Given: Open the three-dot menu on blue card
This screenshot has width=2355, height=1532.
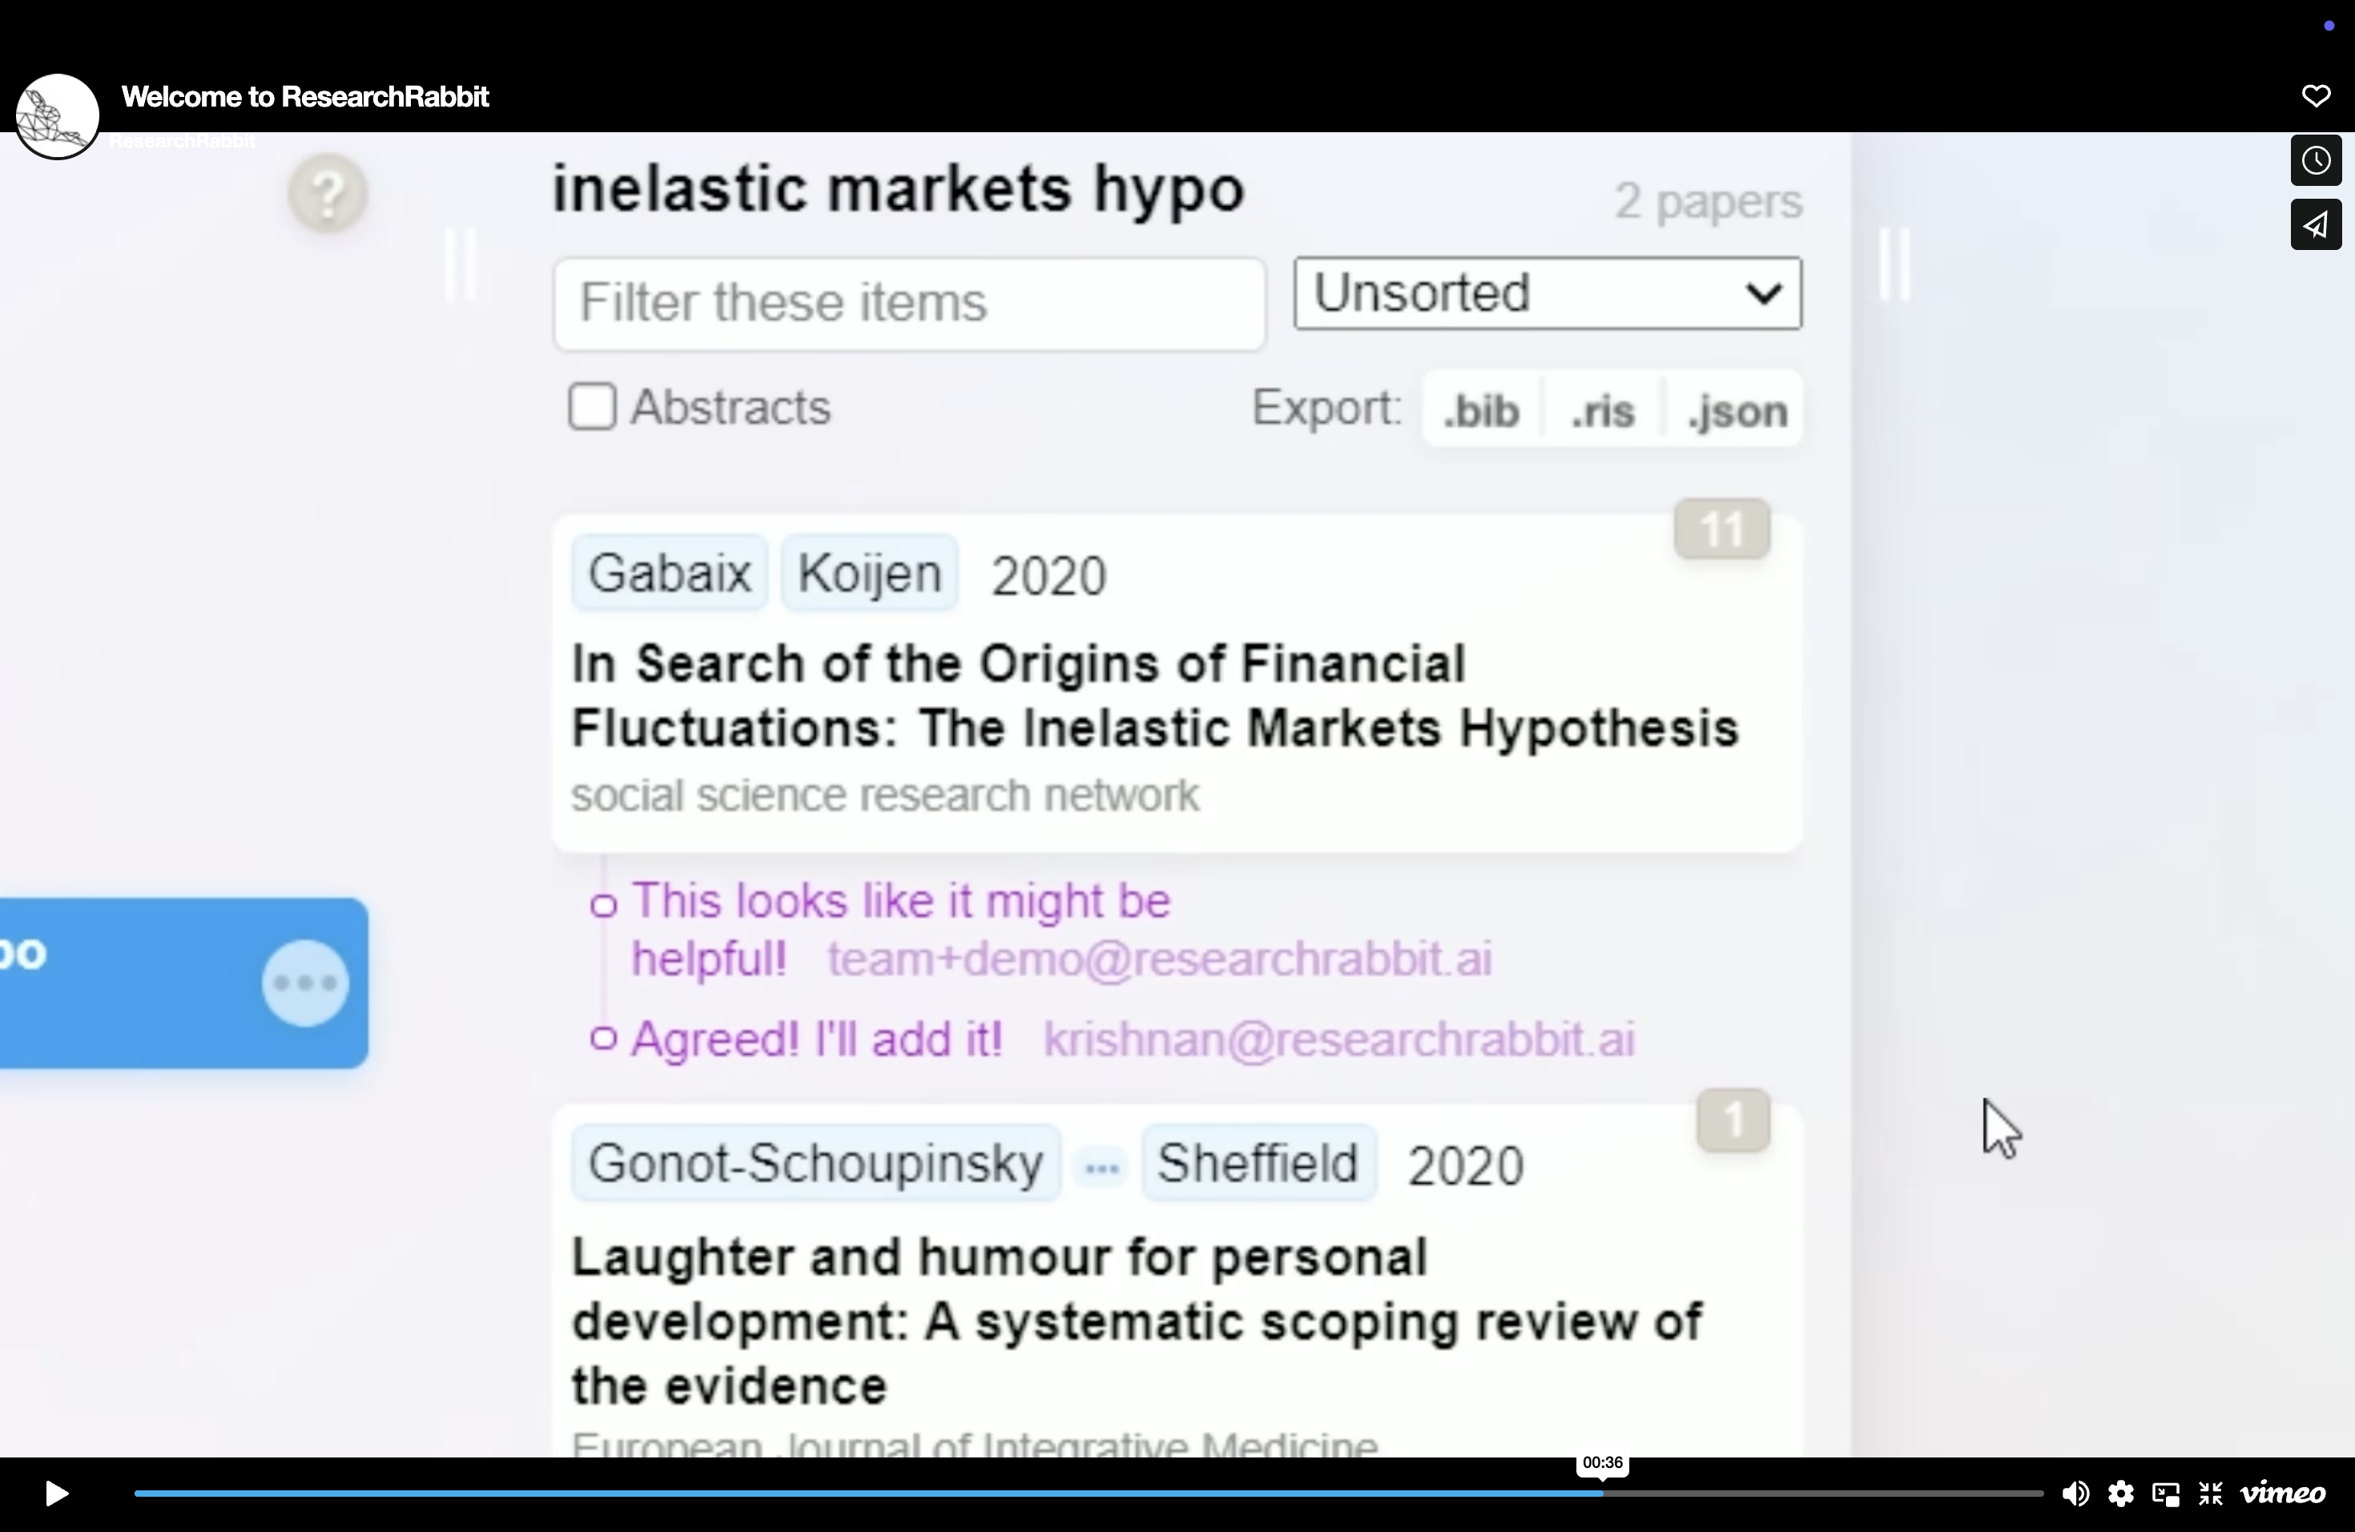Looking at the screenshot, I should pyautogui.click(x=304, y=982).
